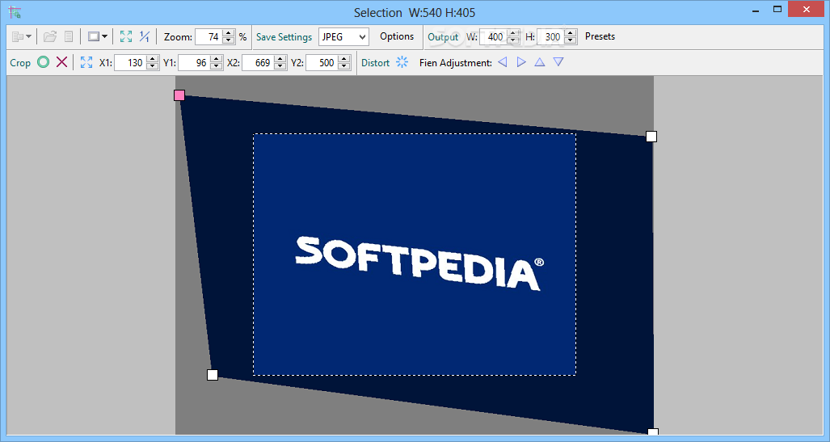This screenshot has height=442, width=830.
Task: Click the Output H input field
Action: (550, 36)
